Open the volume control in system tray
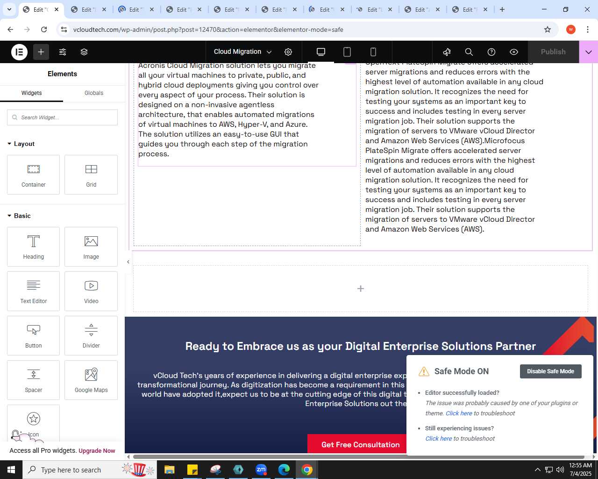The height and width of the screenshot is (479, 598). pos(560,470)
